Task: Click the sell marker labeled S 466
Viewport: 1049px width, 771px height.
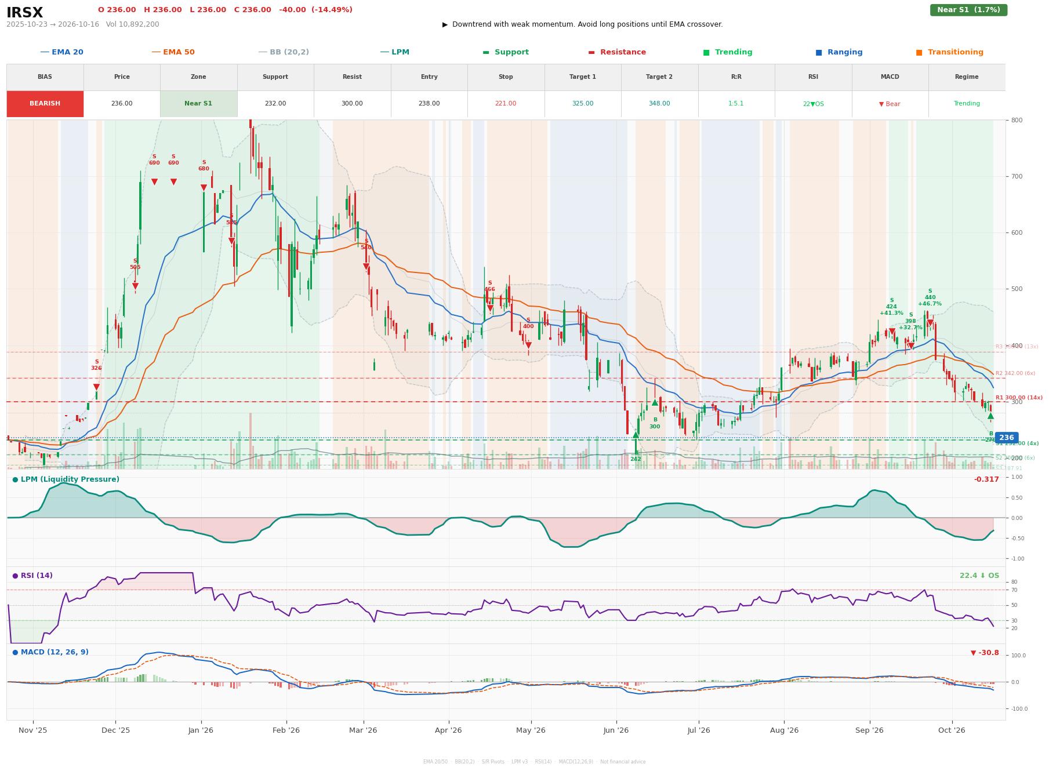Action: click(490, 308)
